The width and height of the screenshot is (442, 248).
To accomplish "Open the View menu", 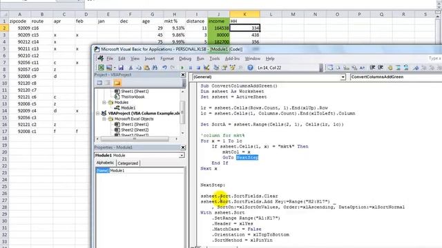I will [x=135, y=59].
